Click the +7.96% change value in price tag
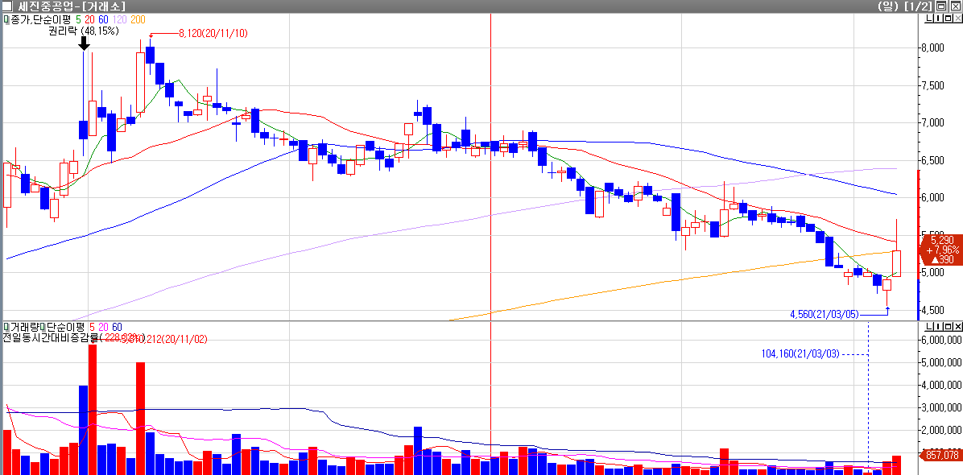 coord(942,250)
